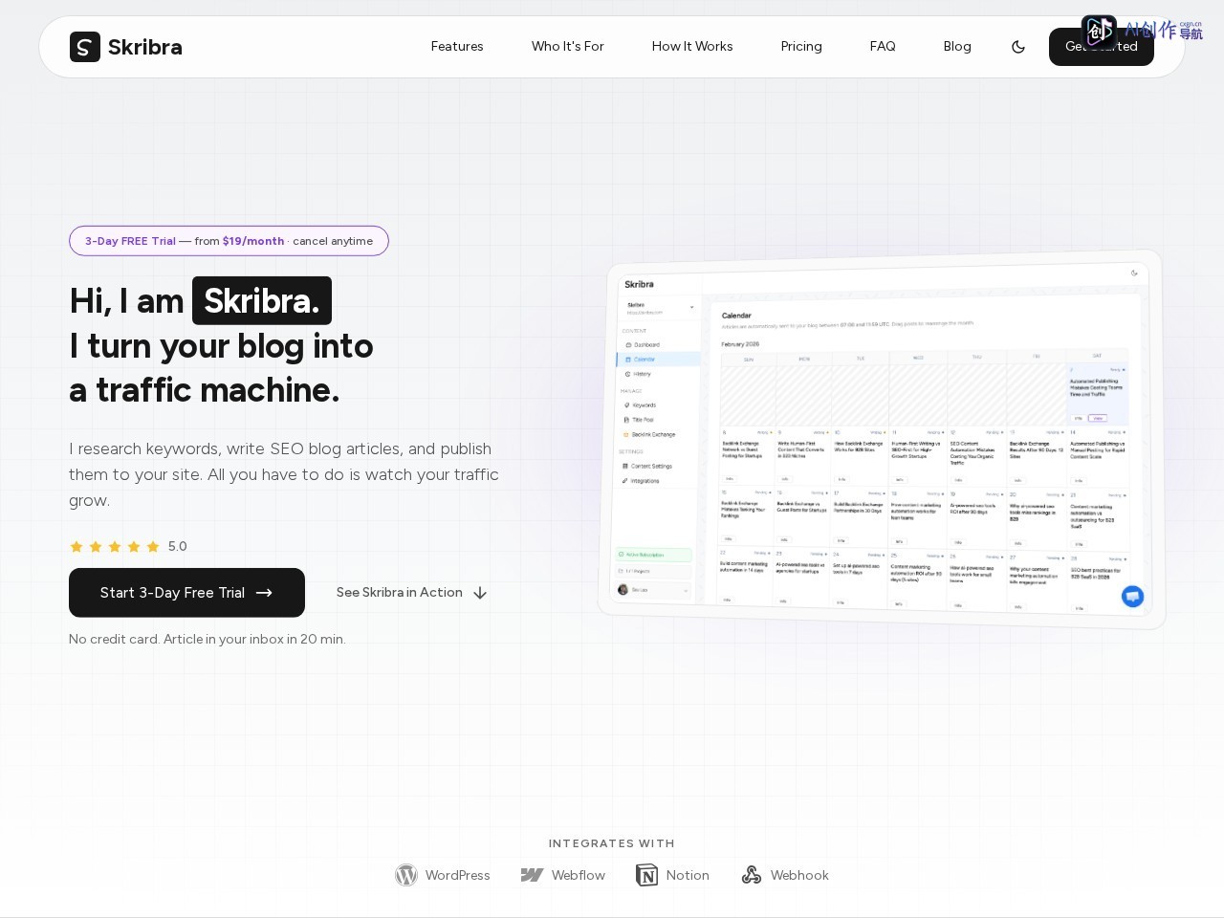
Task: Visit the Blog from the navbar
Action: (x=957, y=46)
